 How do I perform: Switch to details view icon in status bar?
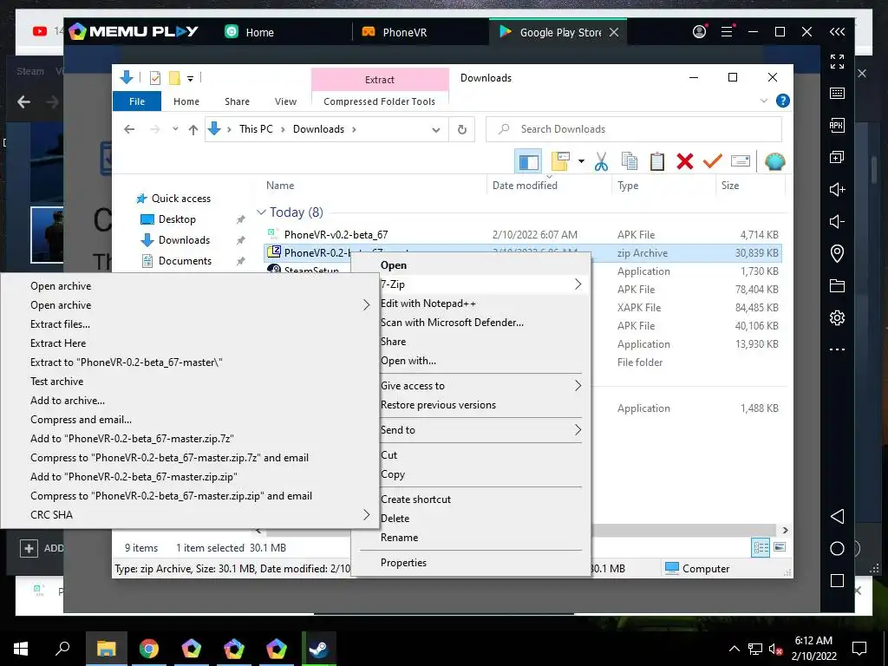tap(761, 548)
